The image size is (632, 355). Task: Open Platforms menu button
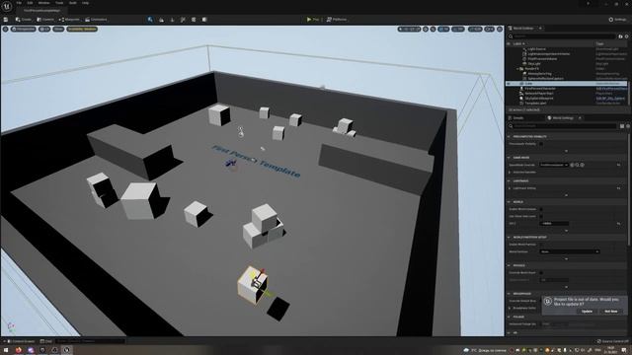tap(337, 20)
